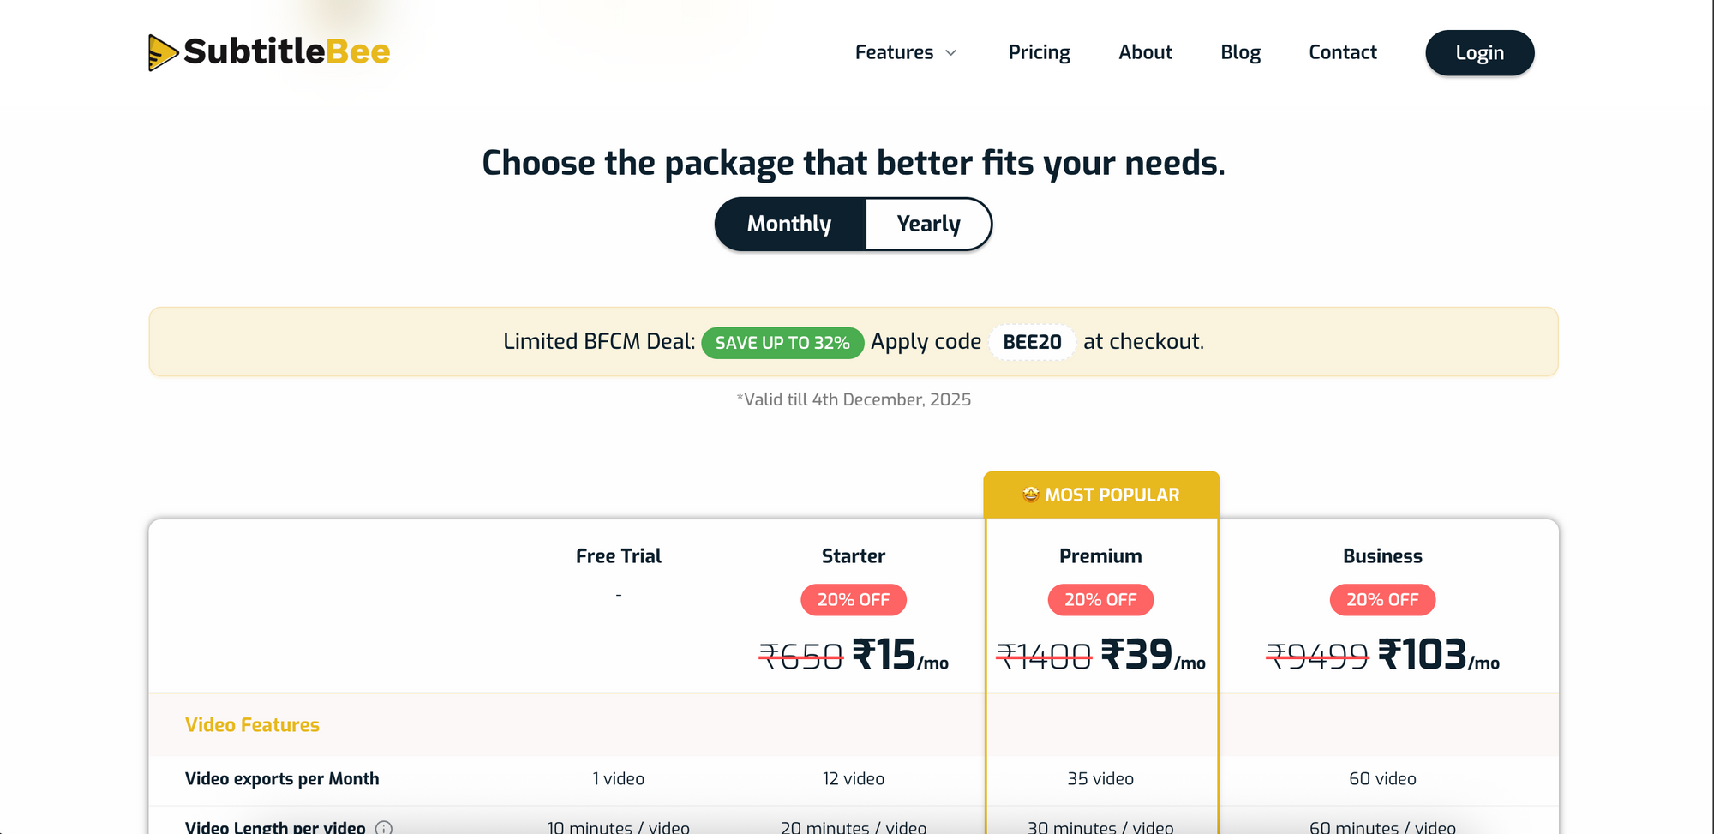1714x834 pixels.
Task: Click the SubtitleBee logo icon
Action: click(162, 52)
